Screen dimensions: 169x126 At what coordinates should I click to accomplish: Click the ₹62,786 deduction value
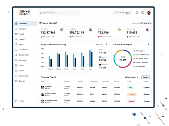tap(103, 33)
